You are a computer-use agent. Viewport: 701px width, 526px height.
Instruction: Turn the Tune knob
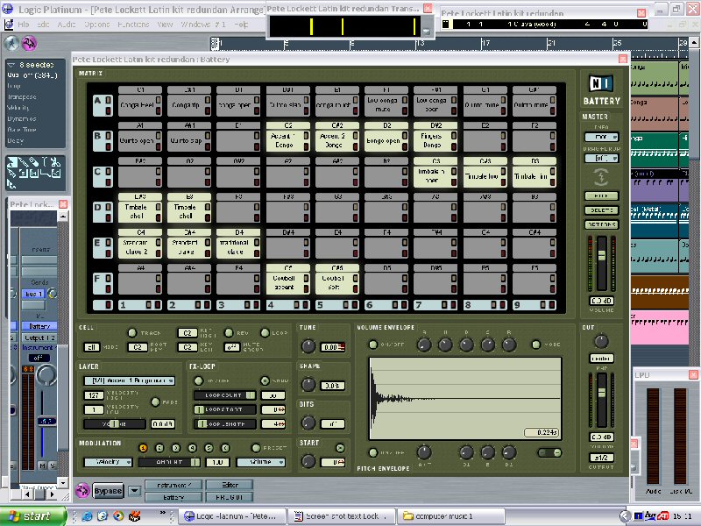click(x=308, y=346)
